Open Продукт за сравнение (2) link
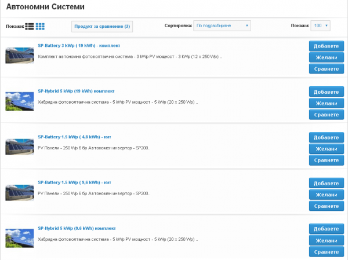The width and height of the screenshot is (348, 260). 102,27
